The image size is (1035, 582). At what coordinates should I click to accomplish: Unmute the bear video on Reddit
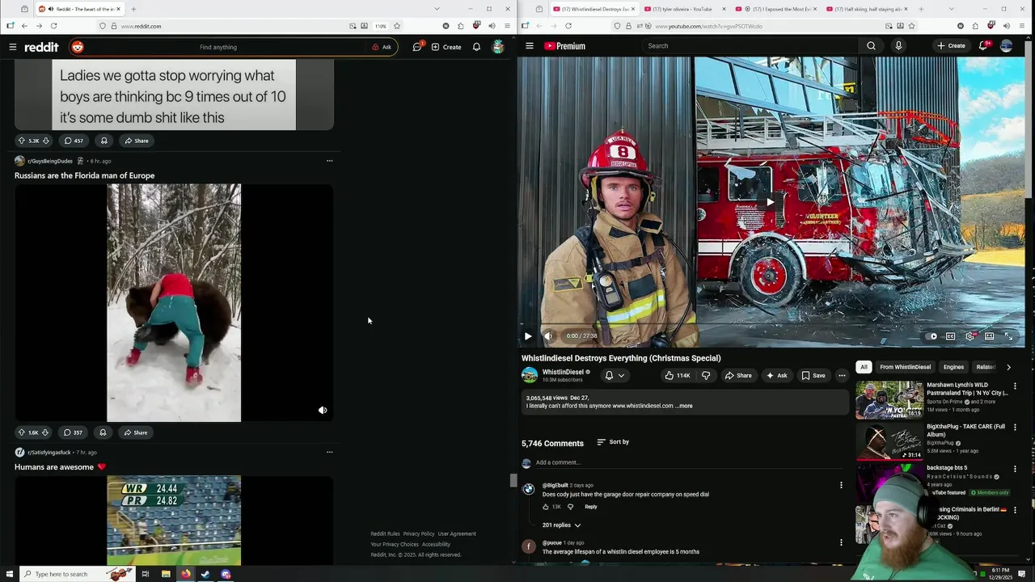pos(323,410)
